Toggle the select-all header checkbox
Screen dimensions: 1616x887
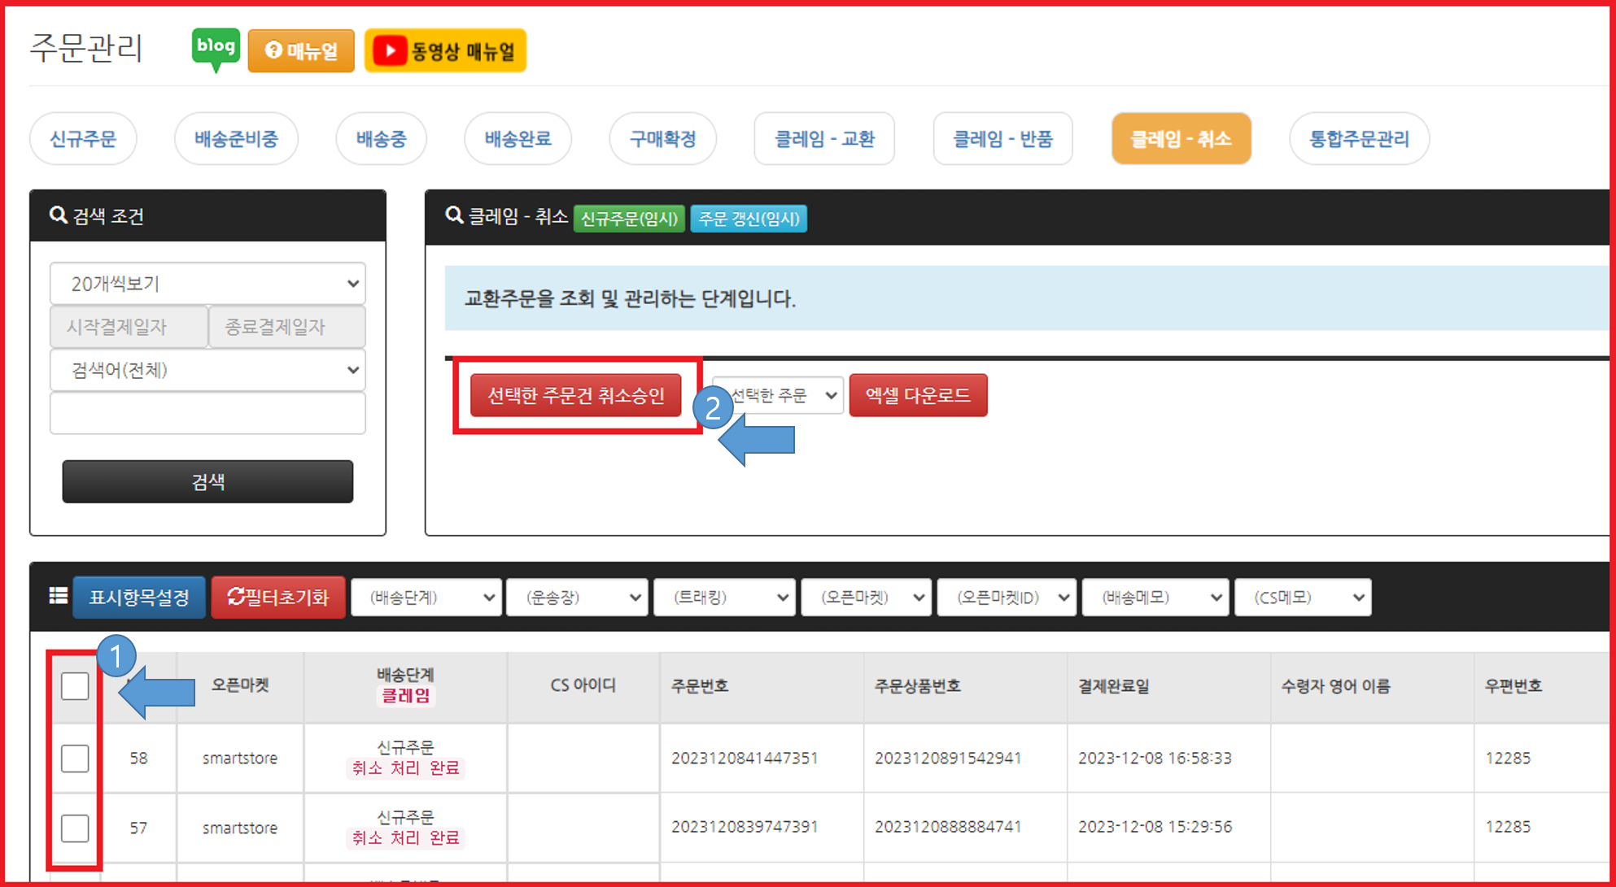pyautogui.click(x=75, y=686)
